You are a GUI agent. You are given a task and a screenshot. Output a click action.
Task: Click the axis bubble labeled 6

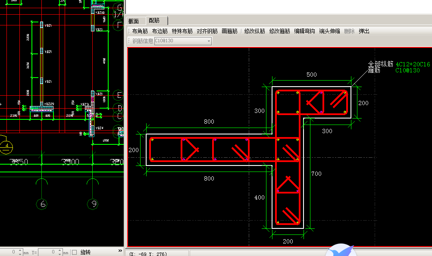[x=41, y=204]
